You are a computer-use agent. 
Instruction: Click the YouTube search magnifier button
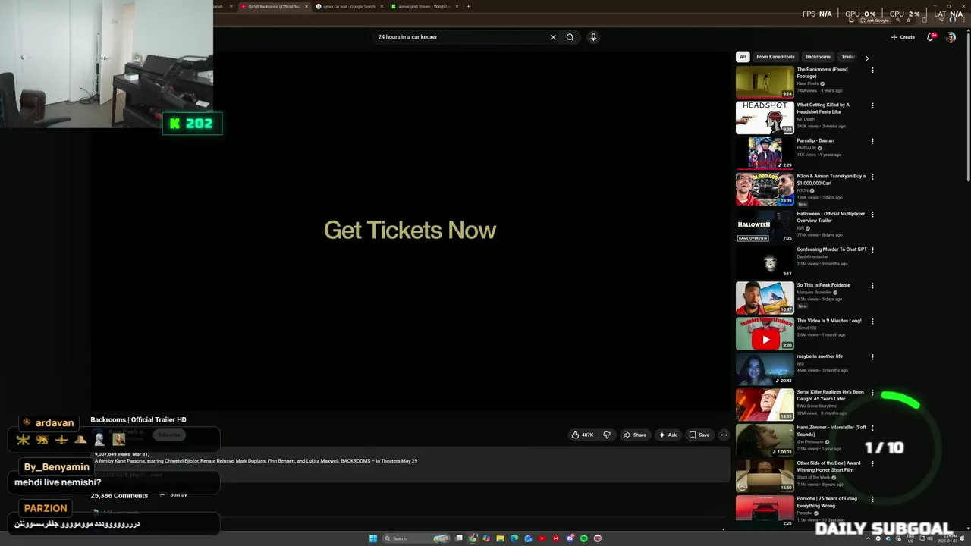(x=570, y=37)
